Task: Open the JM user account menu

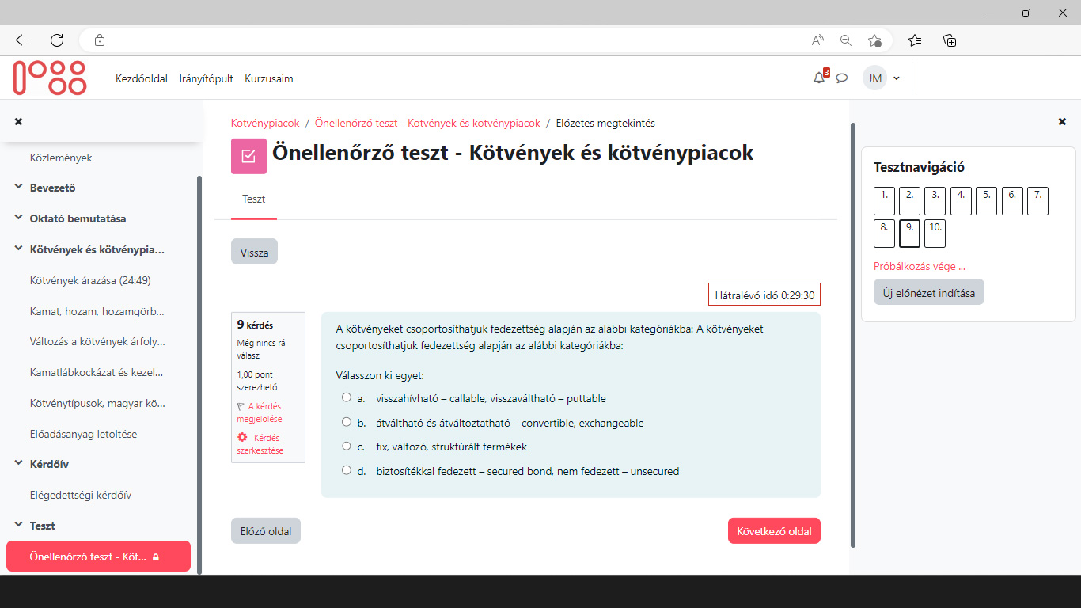Action: pyautogui.click(x=882, y=78)
